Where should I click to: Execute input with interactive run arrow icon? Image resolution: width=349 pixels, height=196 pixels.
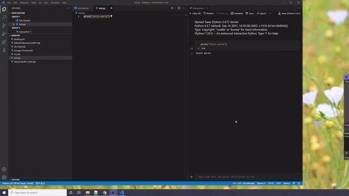click(191, 177)
